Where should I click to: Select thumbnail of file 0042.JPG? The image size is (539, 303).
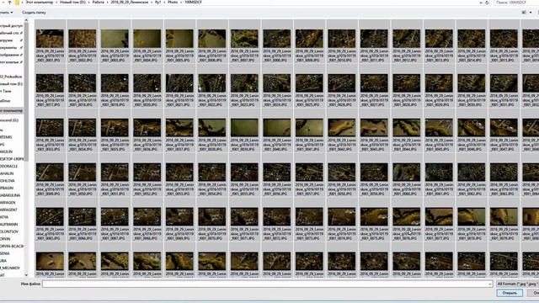click(x=342, y=128)
